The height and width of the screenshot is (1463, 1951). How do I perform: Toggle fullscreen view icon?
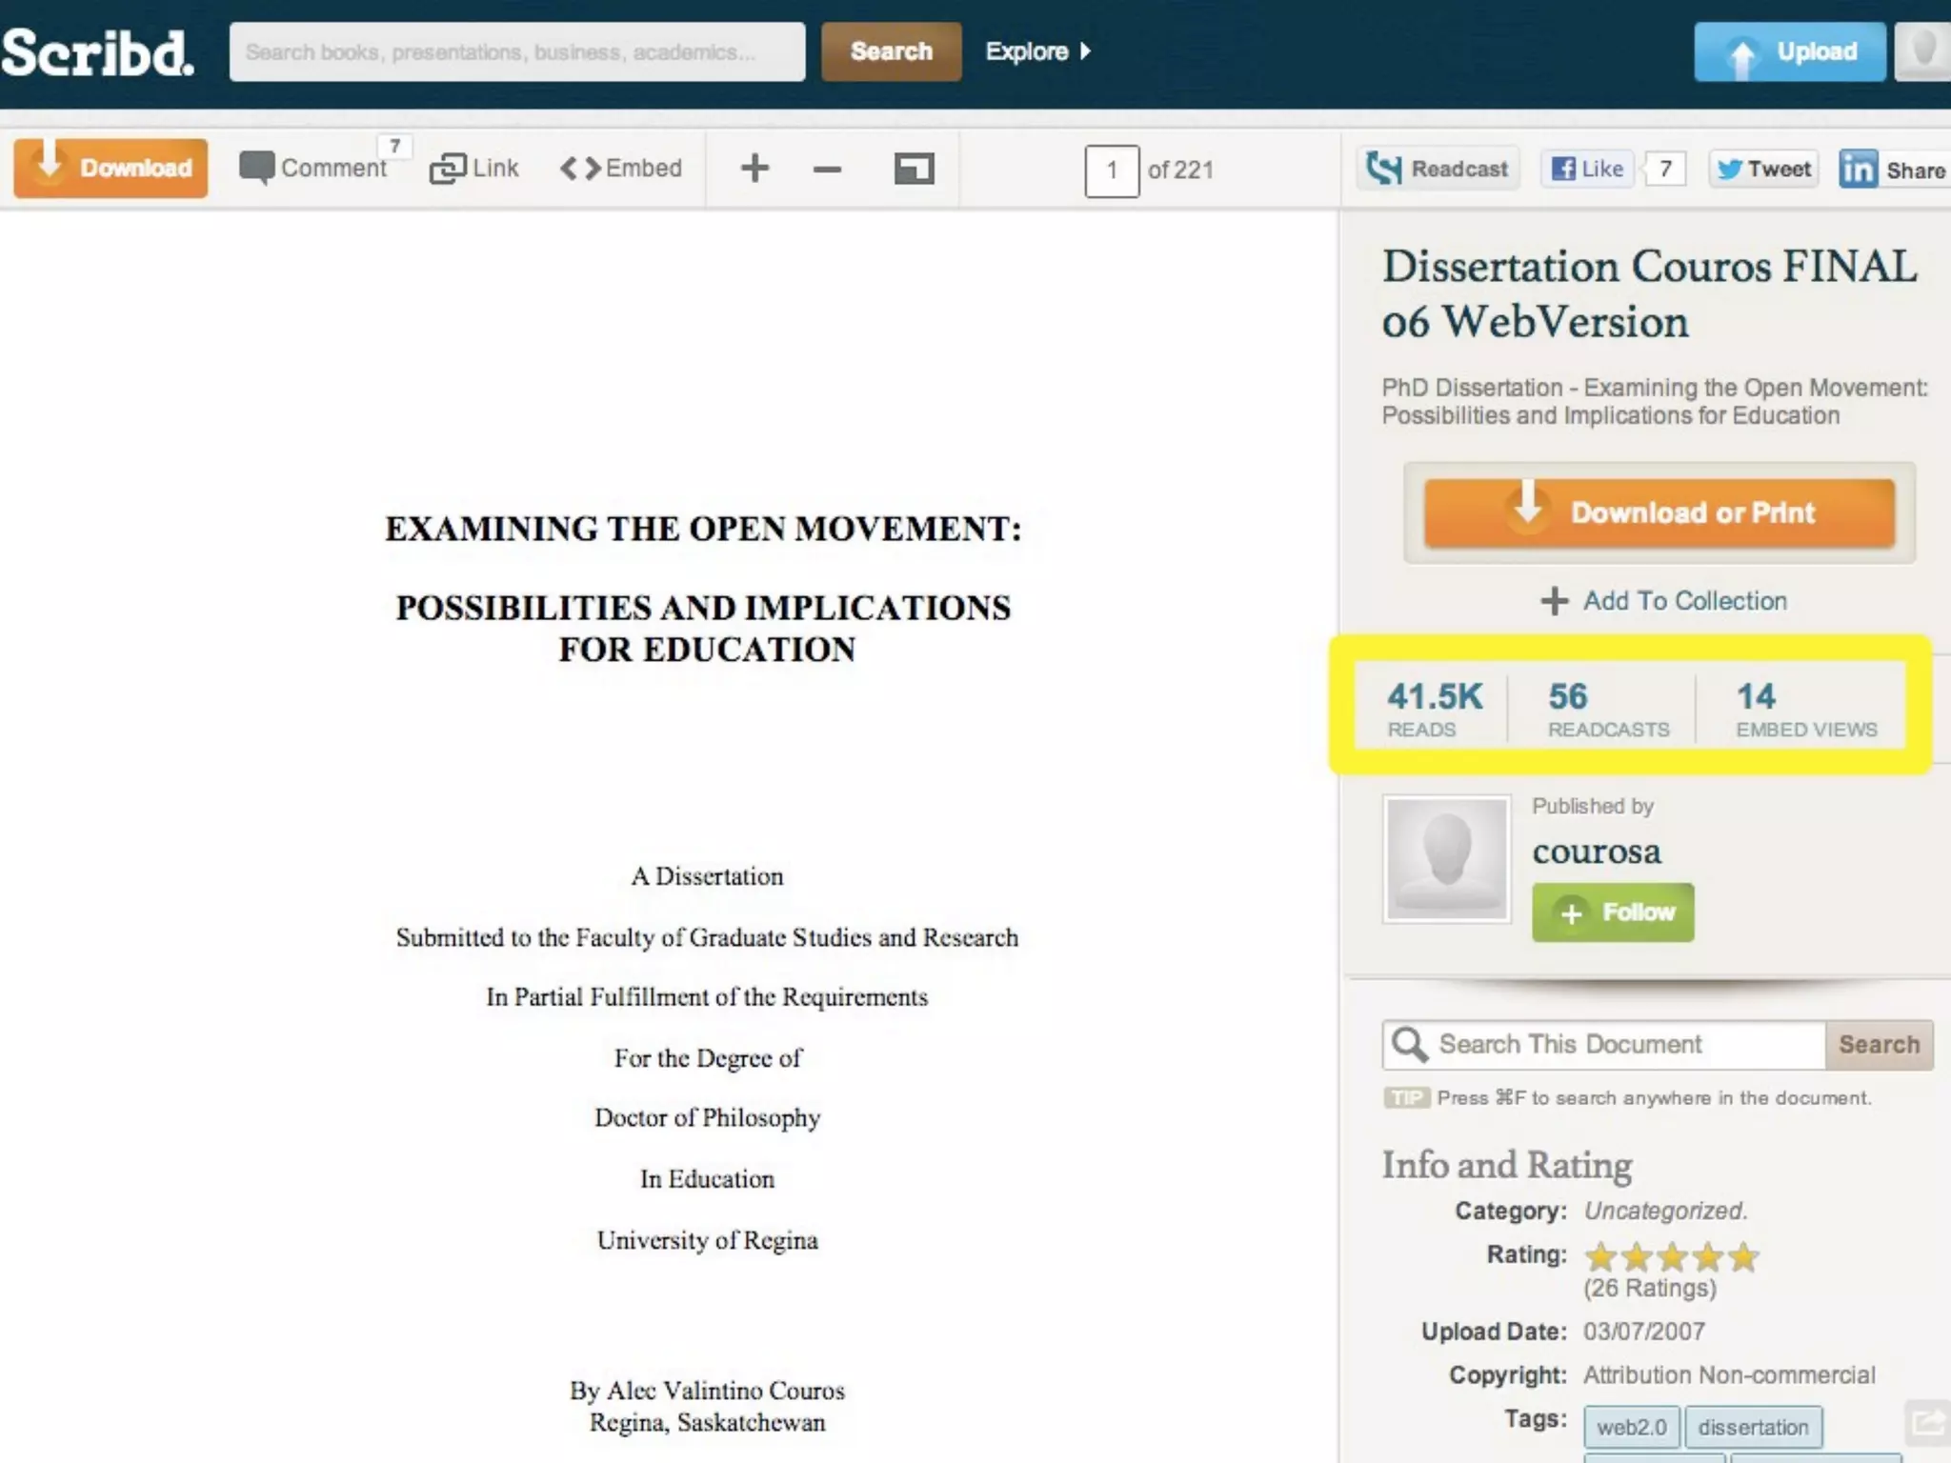[x=914, y=169]
